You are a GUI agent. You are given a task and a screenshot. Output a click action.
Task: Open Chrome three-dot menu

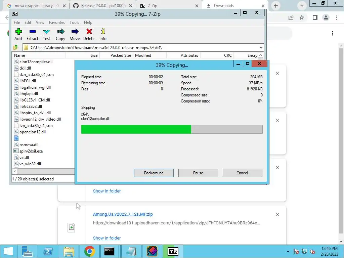(x=337, y=17)
